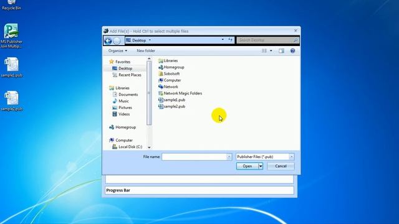Select sample1.pub in the file list
This screenshot has width=399, height=224.
click(x=172, y=100)
